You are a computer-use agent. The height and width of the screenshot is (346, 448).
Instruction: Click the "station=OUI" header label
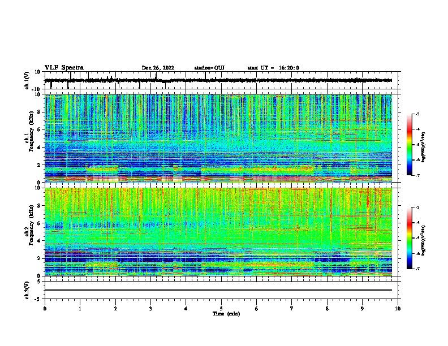coord(209,68)
